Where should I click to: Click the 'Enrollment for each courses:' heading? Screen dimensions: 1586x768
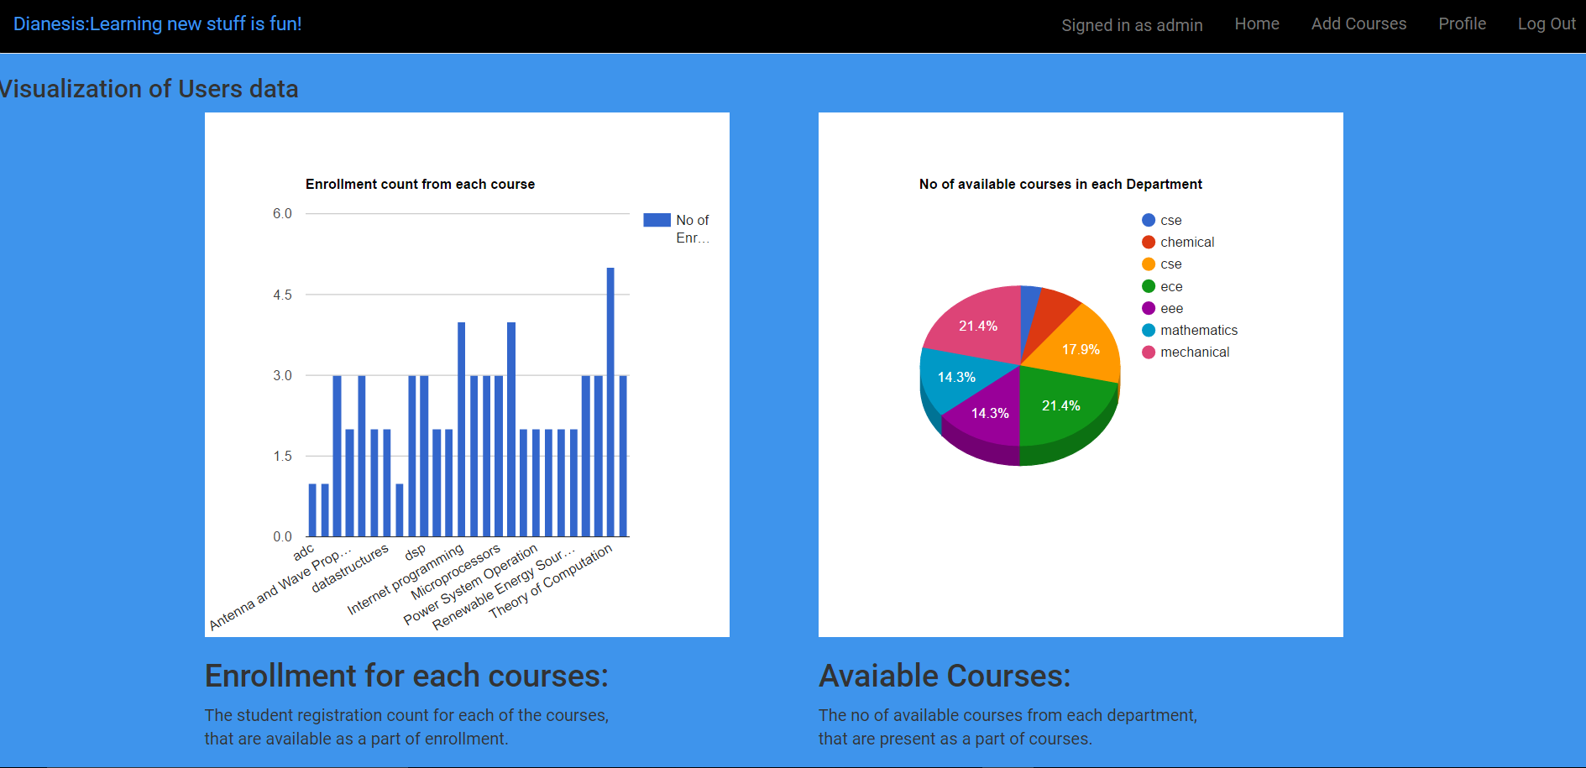coord(406,676)
